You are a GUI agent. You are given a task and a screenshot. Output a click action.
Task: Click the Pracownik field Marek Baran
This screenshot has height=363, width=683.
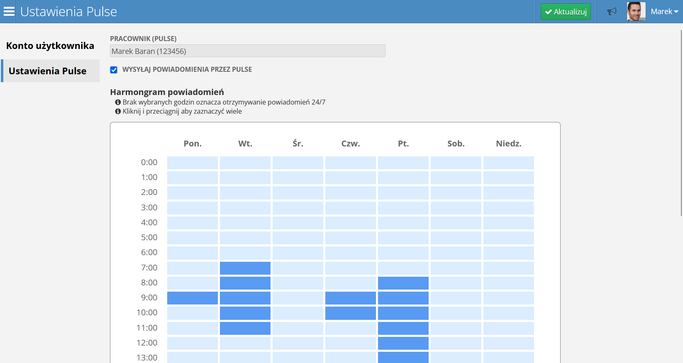tap(247, 51)
